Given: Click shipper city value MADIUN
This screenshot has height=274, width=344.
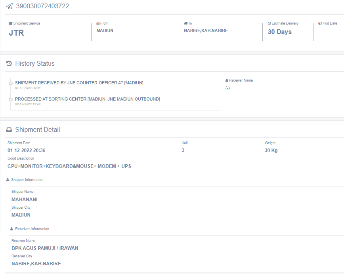Looking at the screenshot, I should click(21, 215).
